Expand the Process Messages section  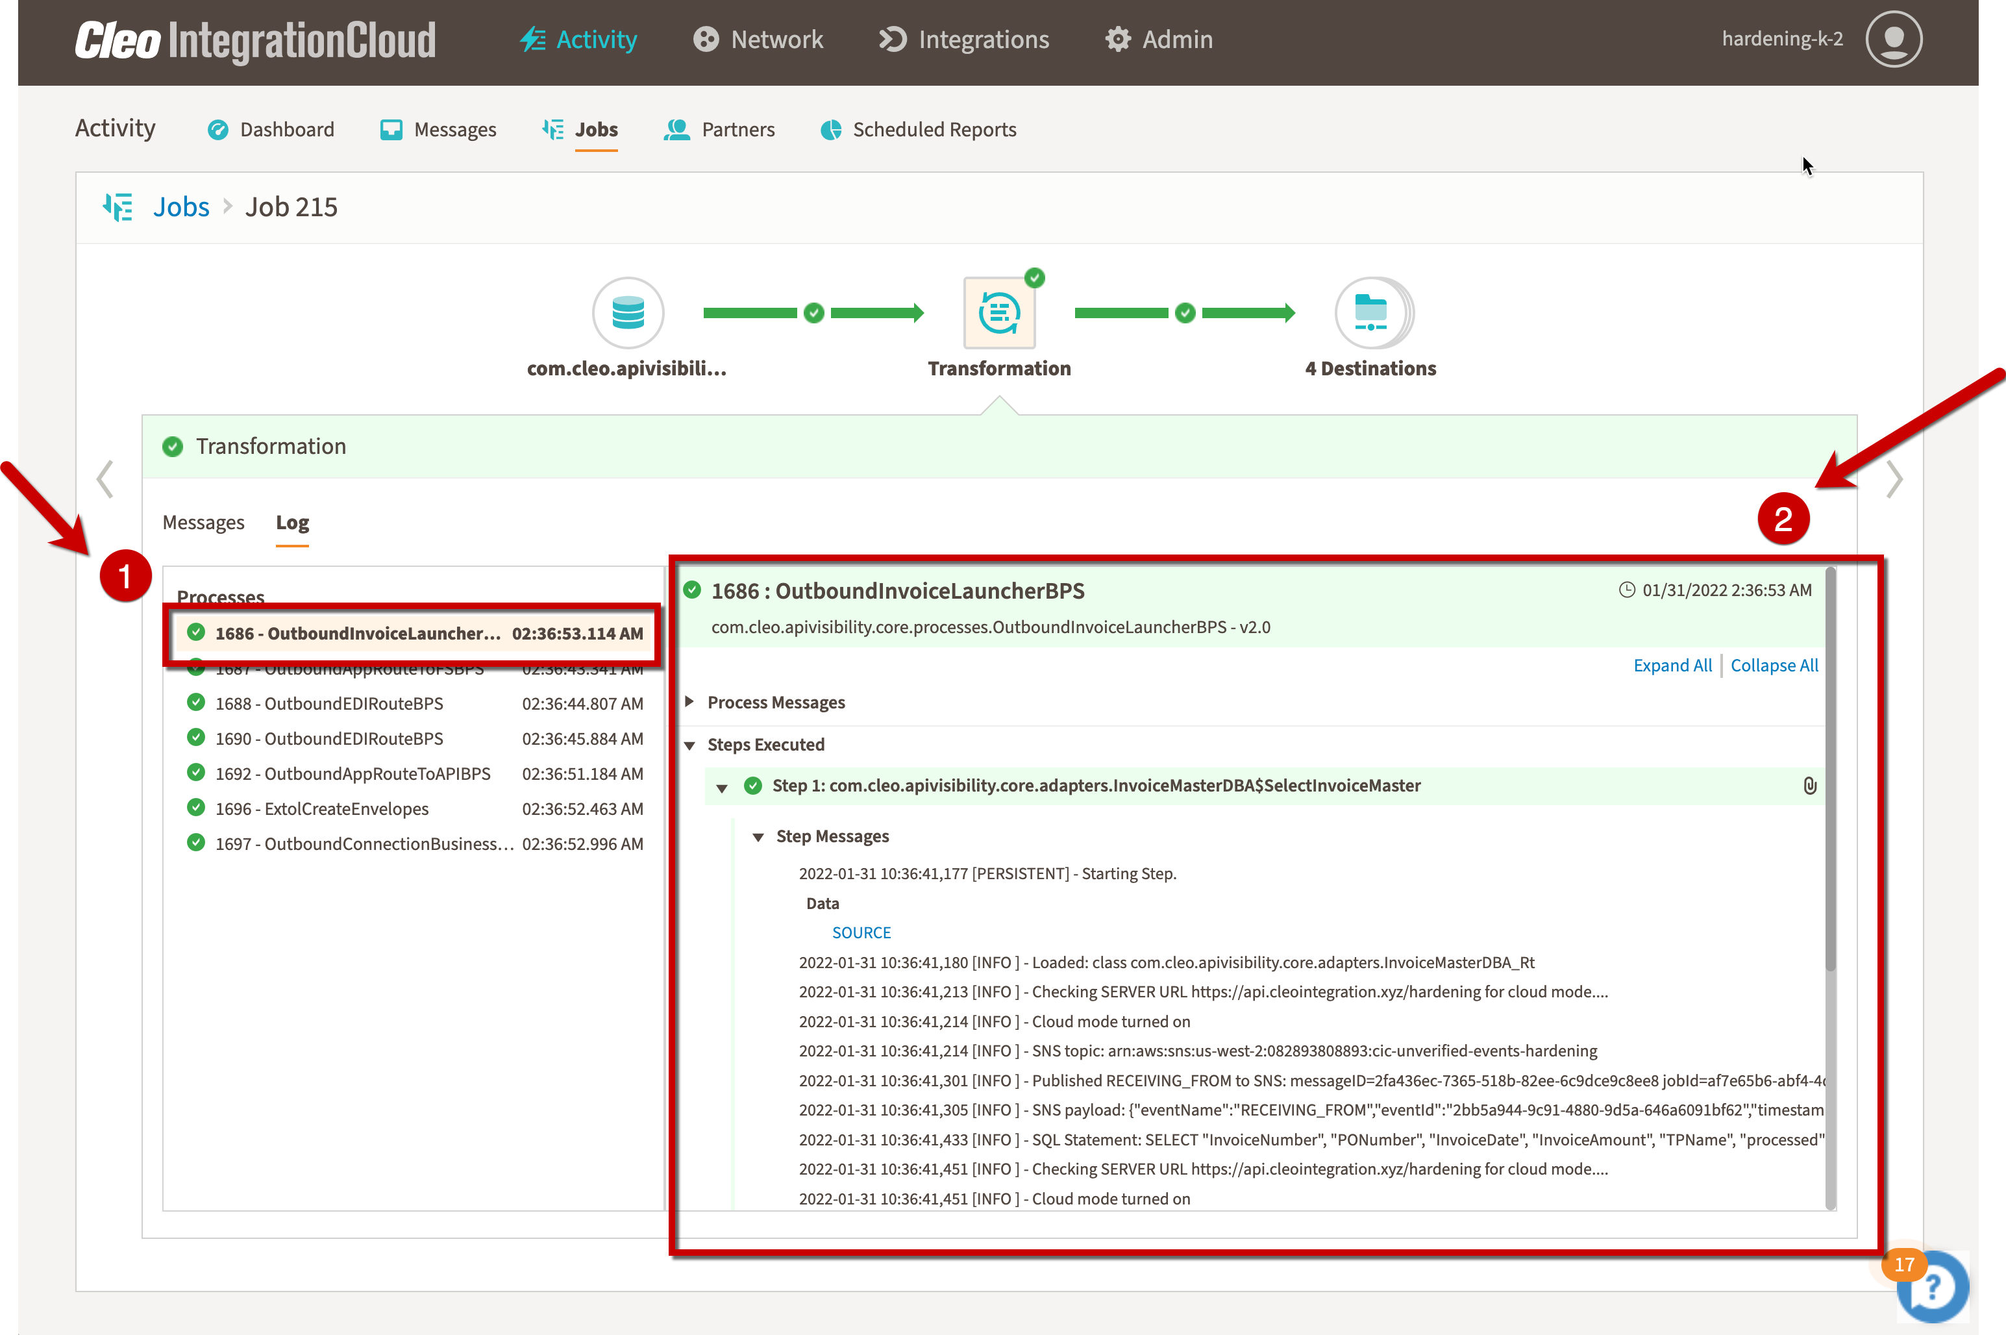point(689,701)
